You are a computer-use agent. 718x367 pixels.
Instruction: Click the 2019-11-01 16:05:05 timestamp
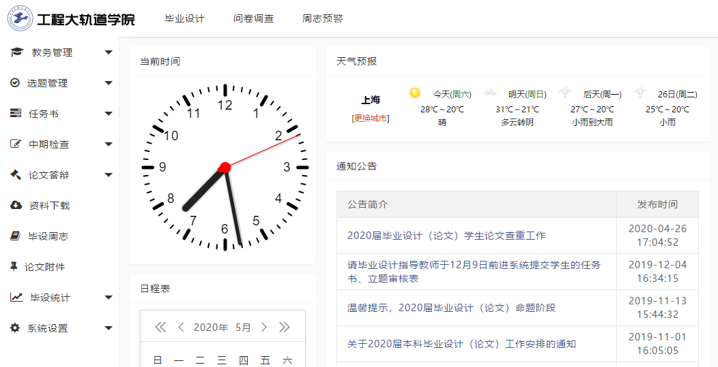tap(657, 344)
